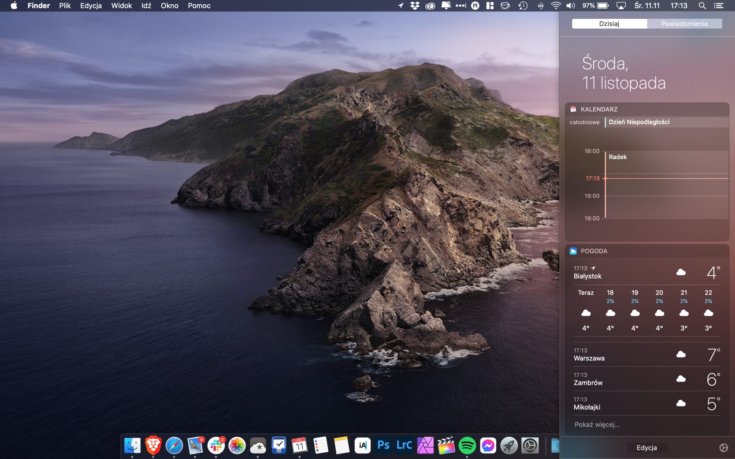Viewport: 735px width, 459px height.
Task: Toggle Notification Center list icon
Action: (718, 5)
